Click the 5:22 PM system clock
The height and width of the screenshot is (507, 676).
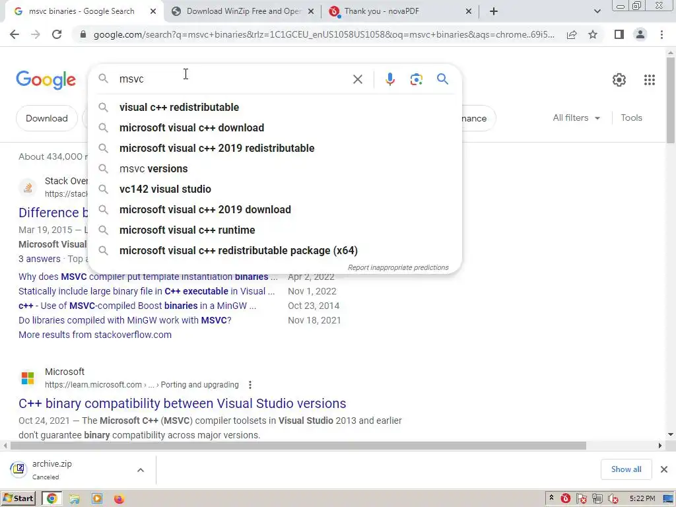click(642, 499)
